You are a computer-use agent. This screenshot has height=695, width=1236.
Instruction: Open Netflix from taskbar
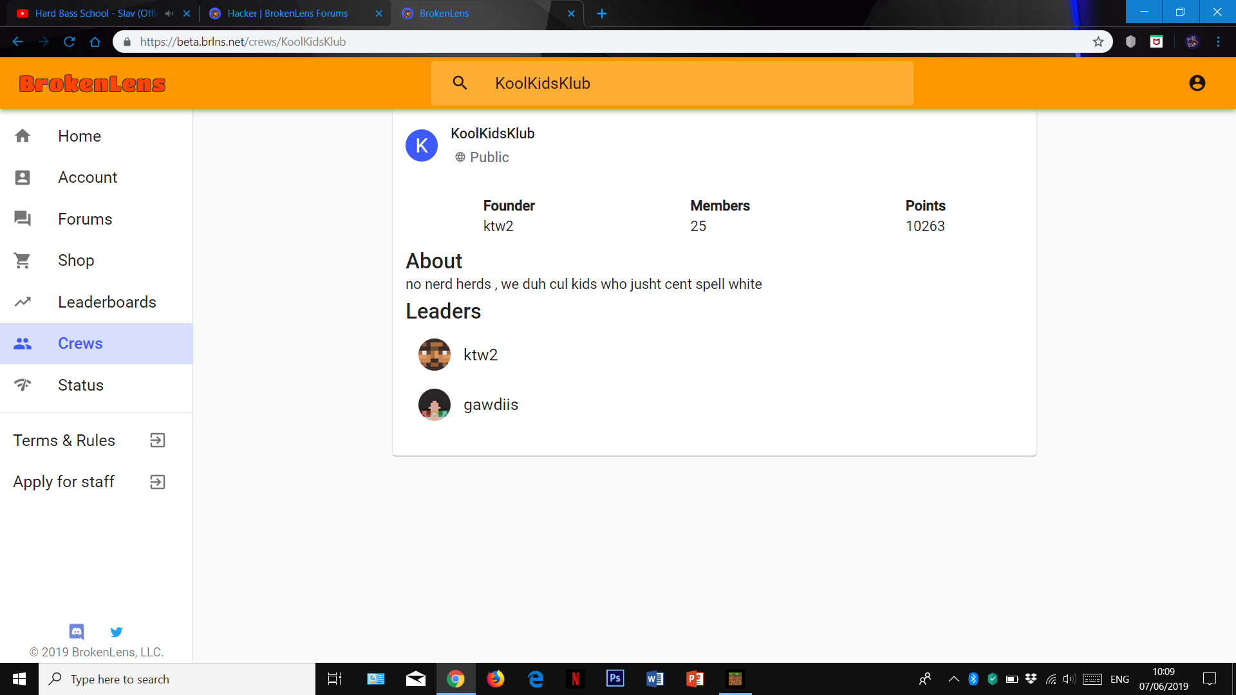(576, 679)
